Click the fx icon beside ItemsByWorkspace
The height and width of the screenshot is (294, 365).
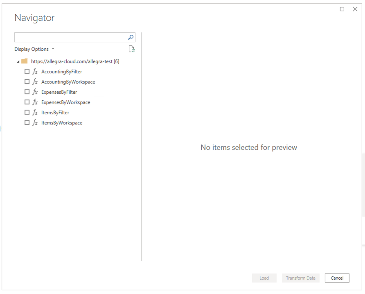34,122
